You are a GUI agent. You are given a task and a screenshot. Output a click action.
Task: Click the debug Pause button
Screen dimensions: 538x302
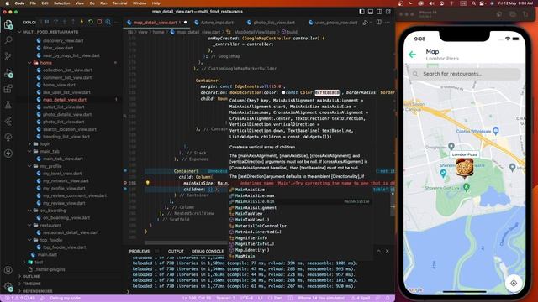(x=47, y=23)
